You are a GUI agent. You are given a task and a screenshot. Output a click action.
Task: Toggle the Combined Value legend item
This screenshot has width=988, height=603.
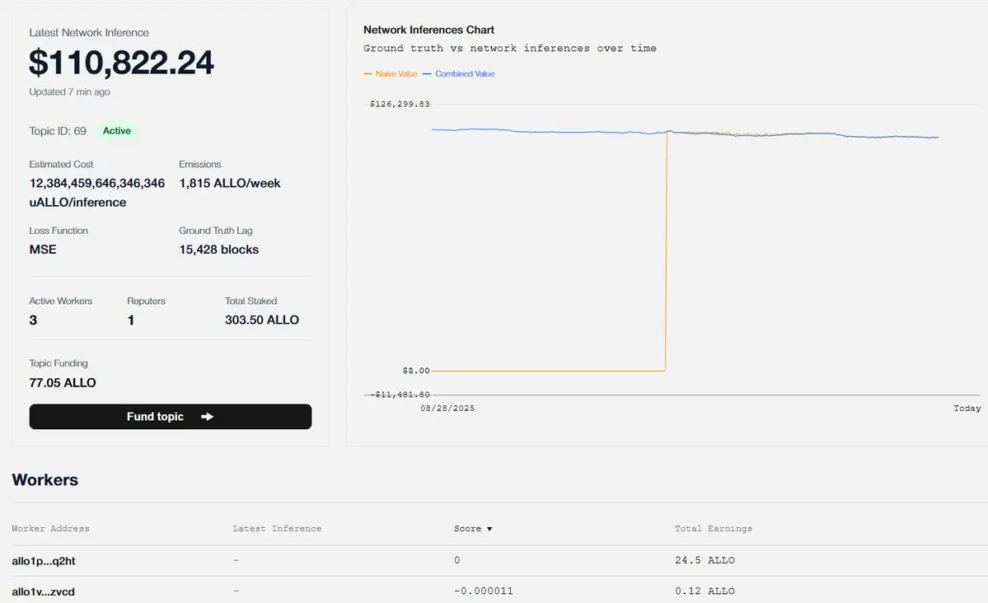(x=459, y=73)
